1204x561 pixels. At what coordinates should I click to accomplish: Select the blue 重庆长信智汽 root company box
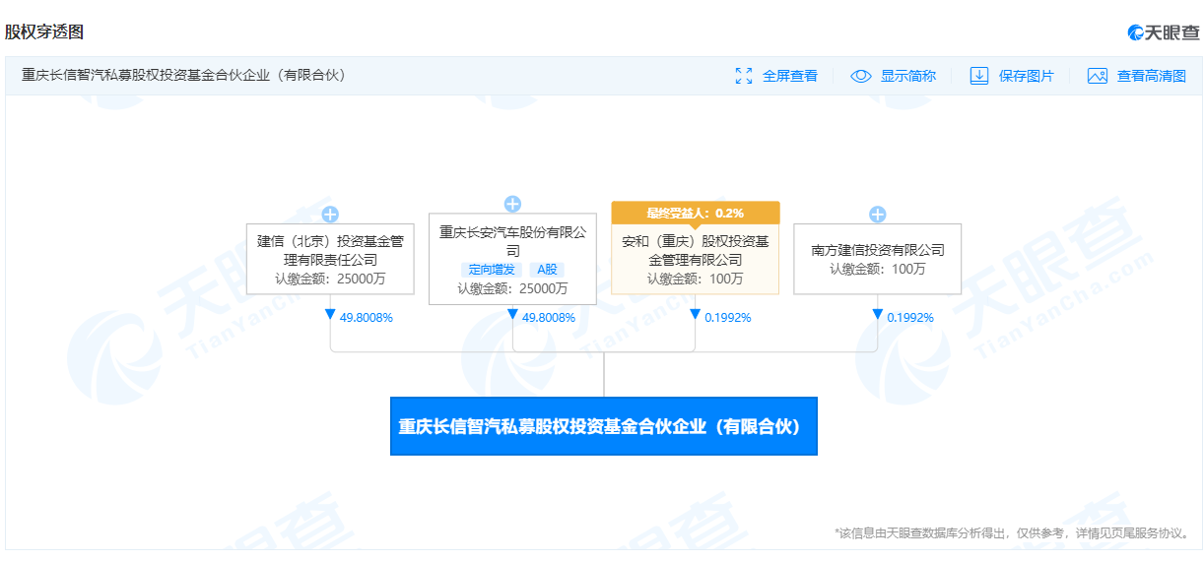603,426
